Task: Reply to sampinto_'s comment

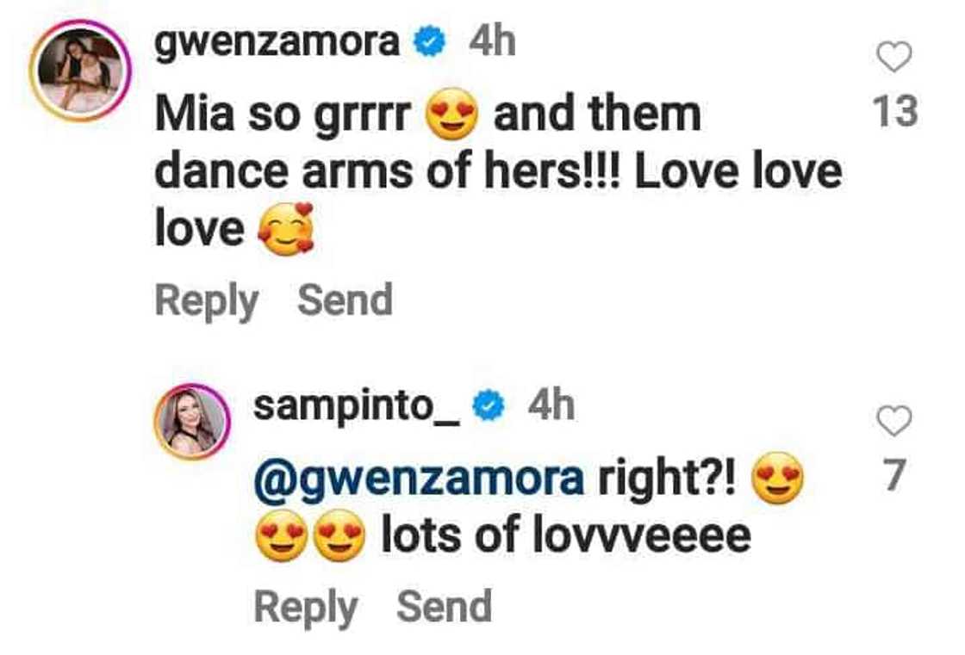Action: coord(305,608)
